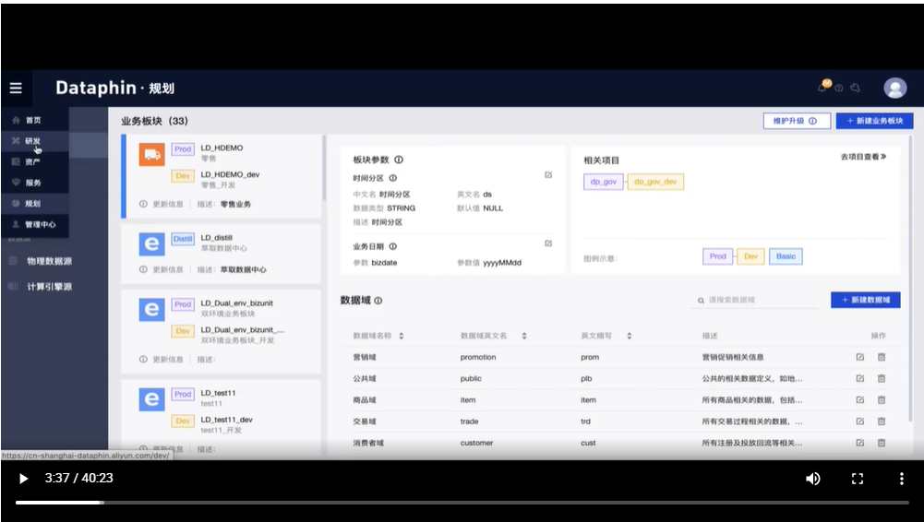This screenshot has height=522, width=924.
Task: Sort by 数据域英文名 column
Action: coord(524,336)
